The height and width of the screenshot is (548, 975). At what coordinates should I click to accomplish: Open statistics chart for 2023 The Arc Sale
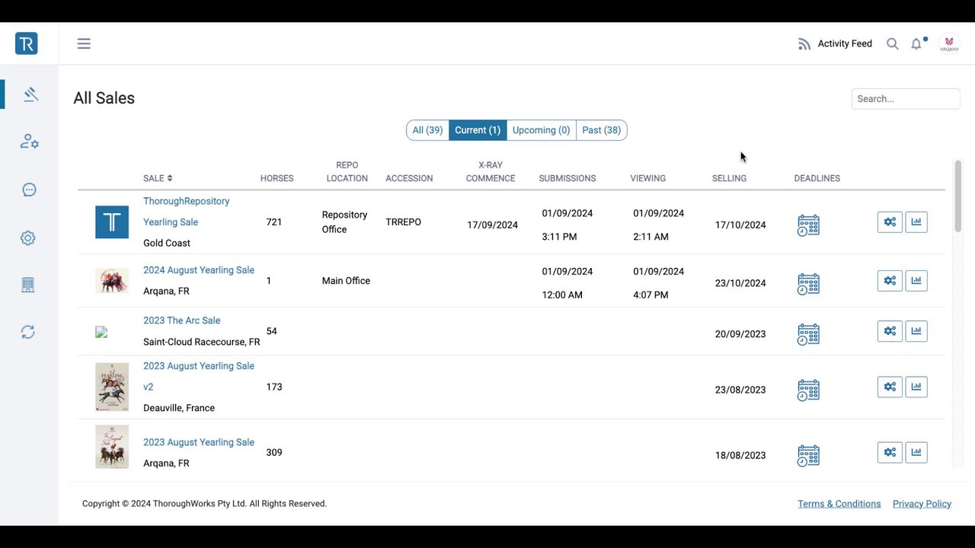(x=916, y=331)
